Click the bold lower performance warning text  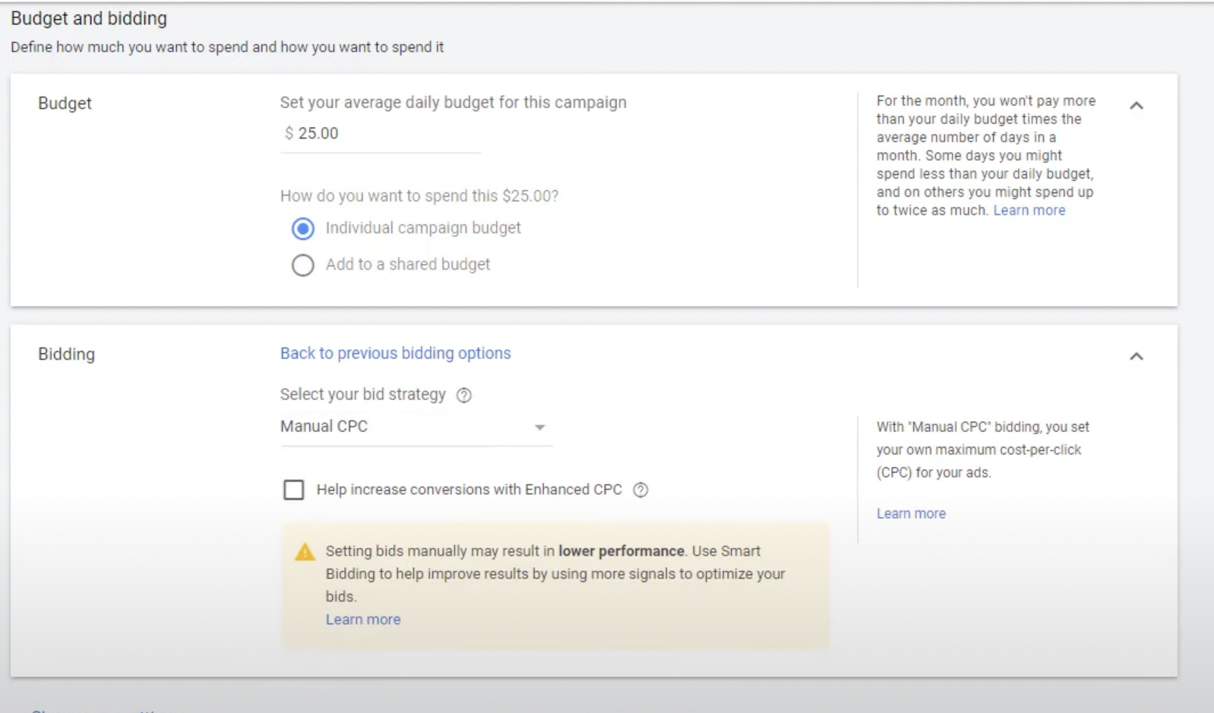pos(621,551)
